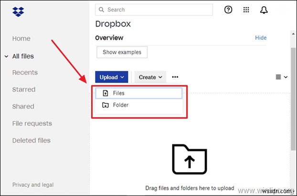Click the Overview section heading
297x196 pixels.
pyautogui.click(x=109, y=38)
